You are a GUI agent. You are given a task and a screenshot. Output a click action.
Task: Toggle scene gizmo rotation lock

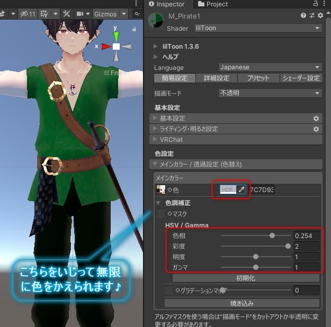pos(135,29)
